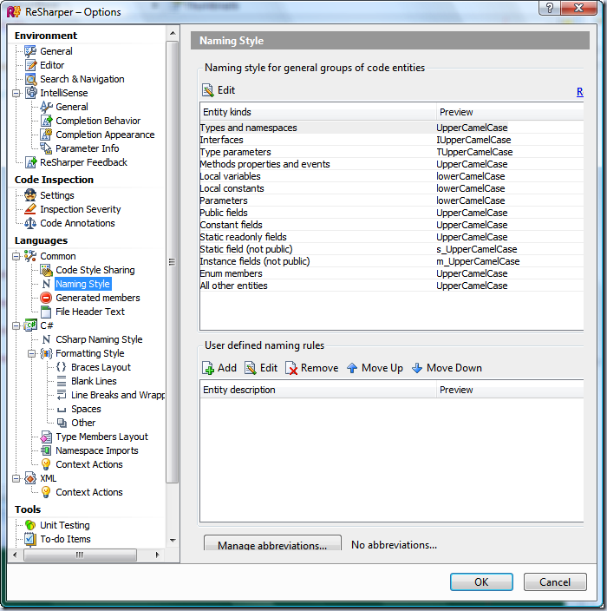Click the Generated members red icon
The height and width of the screenshot is (611, 607).
click(46, 298)
